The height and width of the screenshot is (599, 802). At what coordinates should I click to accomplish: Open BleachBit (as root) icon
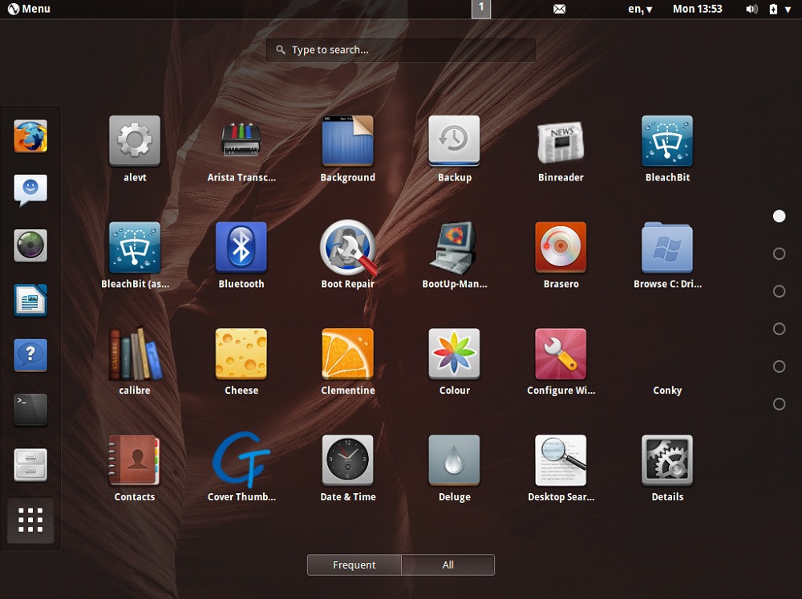point(135,247)
